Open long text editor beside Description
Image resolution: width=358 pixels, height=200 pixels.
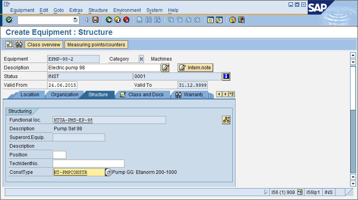tap(165, 68)
